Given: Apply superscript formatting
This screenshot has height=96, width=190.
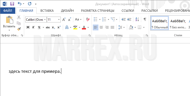Looking at the screenshot, I should (x=59, y=27).
